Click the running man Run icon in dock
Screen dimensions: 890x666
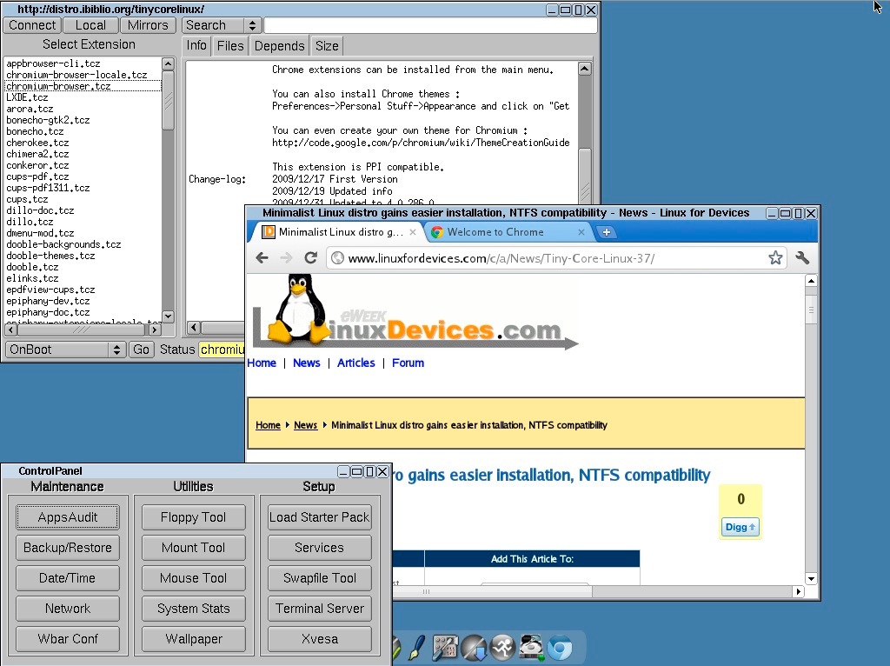click(502, 647)
